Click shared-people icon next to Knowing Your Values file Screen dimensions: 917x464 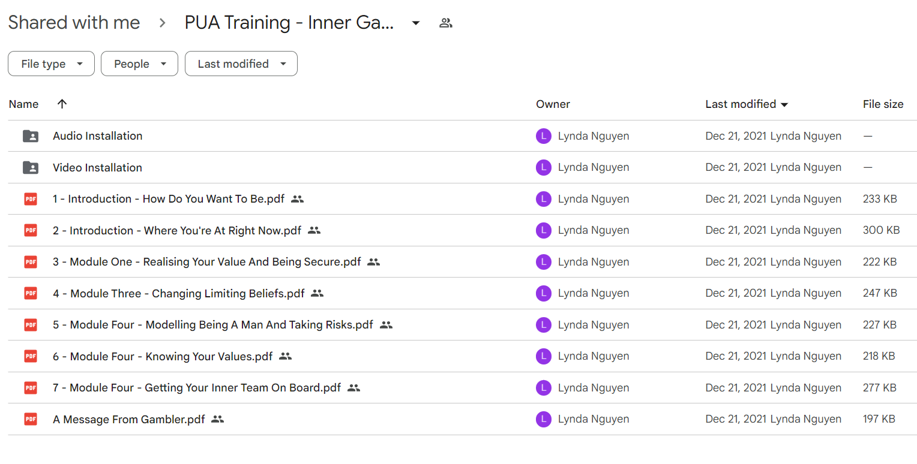point(286,356)
